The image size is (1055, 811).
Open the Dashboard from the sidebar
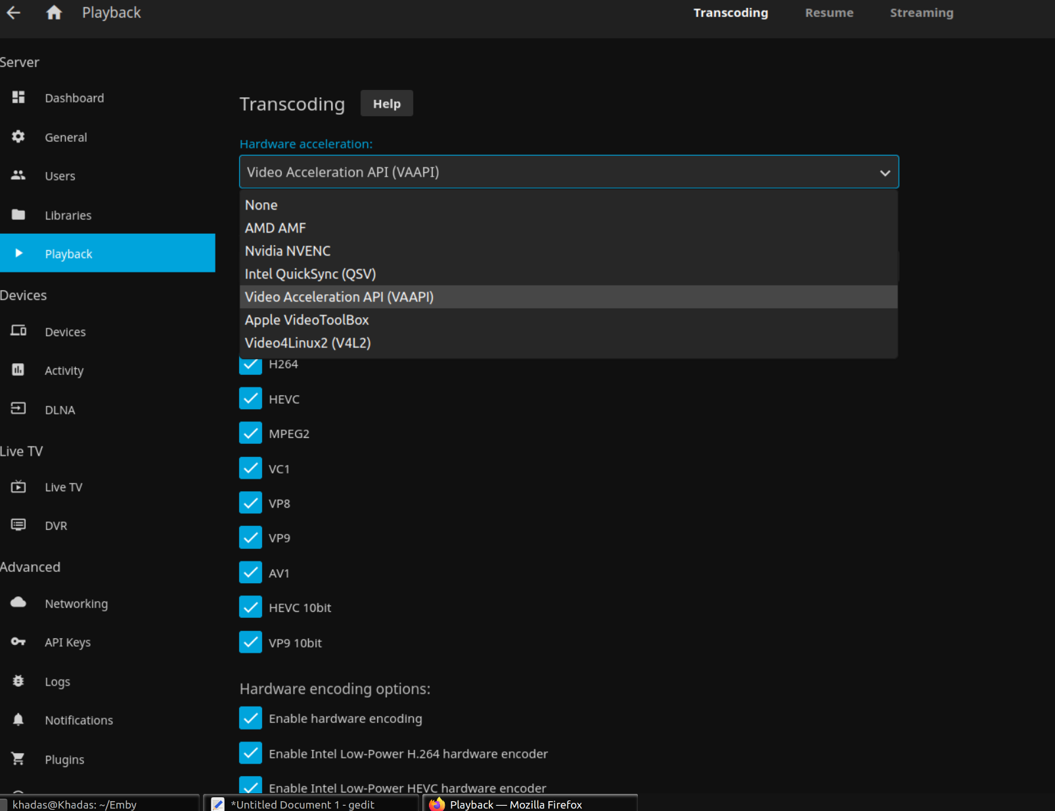[18, 97]
